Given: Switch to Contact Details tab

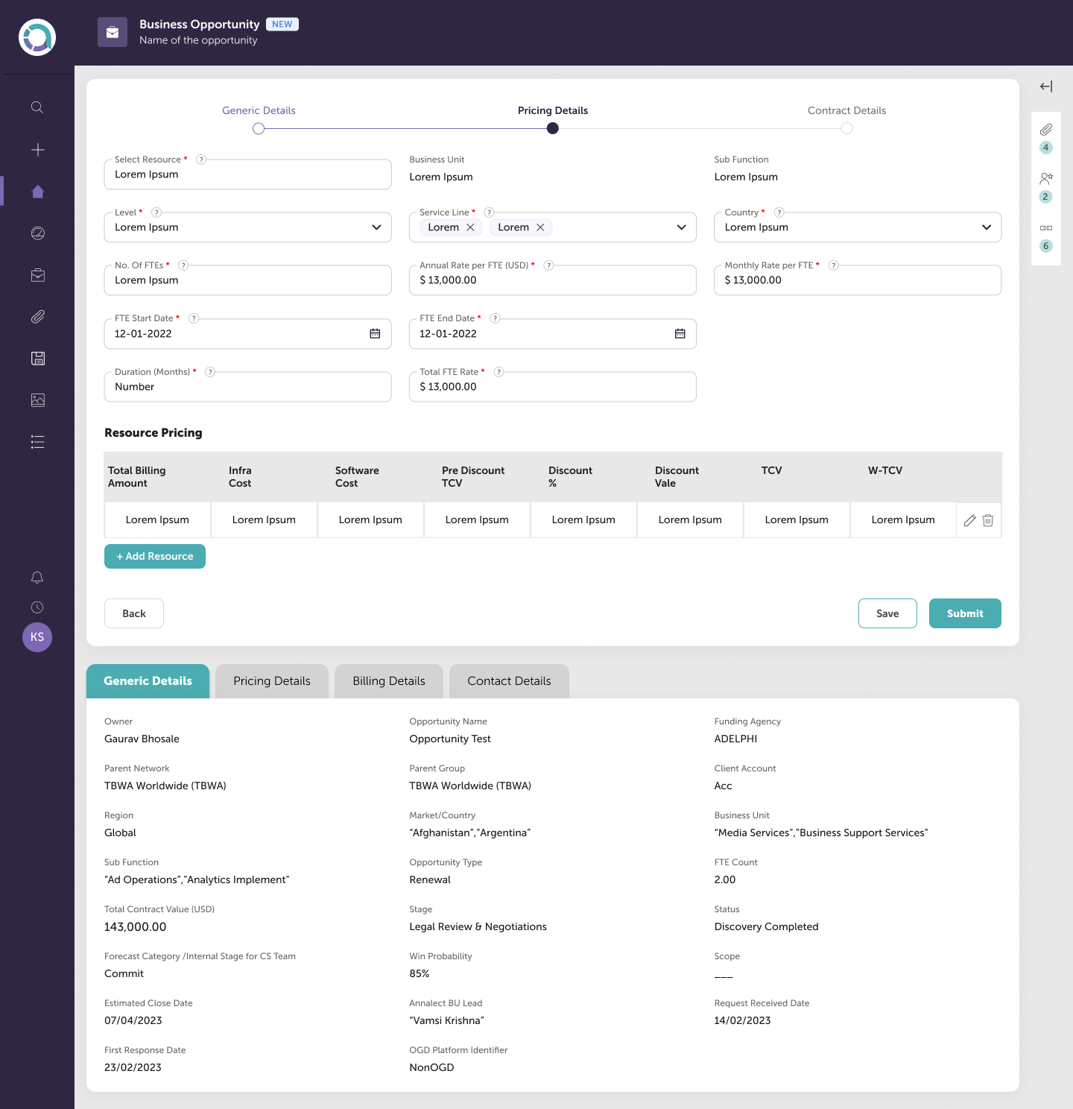Looking at the screenshot, I should pos(509,681).
